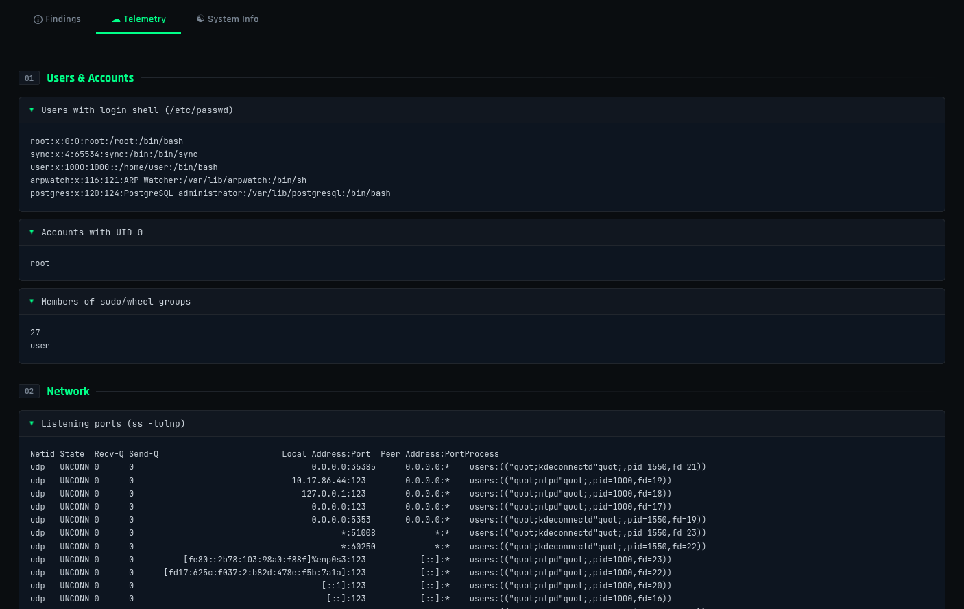Image resolution: width=964 pixels, height=609 pixels.
Task: Click the 01 section number badge
Action: (x=29, y=78)
